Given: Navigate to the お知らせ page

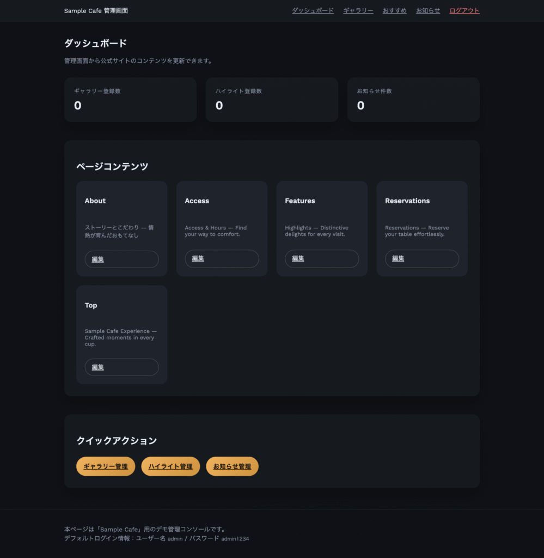Looking at the screenshot, I should pyautogui.click(x=427, y=10).
